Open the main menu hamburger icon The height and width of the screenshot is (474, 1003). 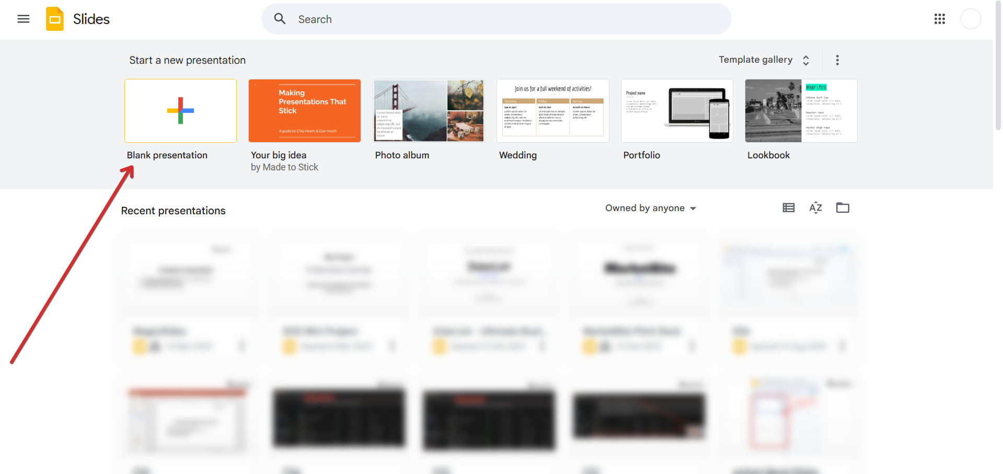[24, 19]
